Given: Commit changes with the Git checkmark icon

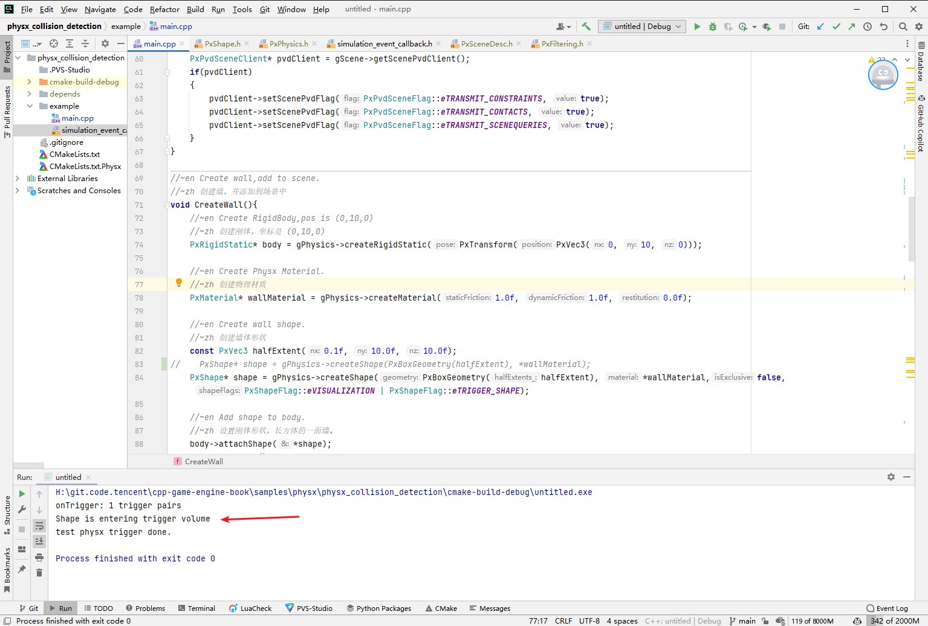Looking at the screenshot, I should (x=836, y=27).
